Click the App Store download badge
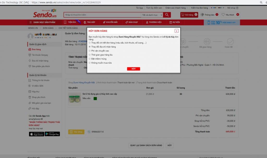This screenshot has height=158, width=267. click(x=36, y=134)
